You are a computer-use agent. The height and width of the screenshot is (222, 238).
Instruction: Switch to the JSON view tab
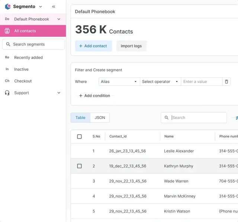pyautogui.click(x=100, y=118)
